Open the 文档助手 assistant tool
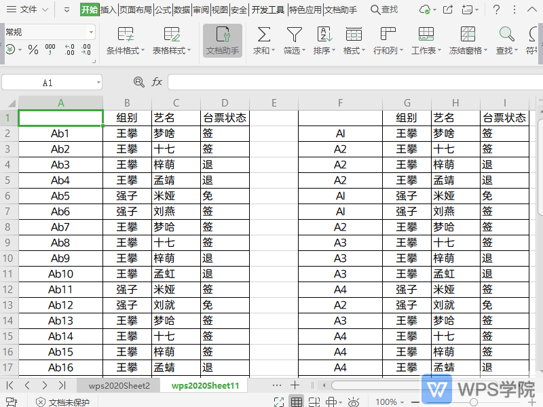Viewport: 543px width, 407px height. [x=224, y=41]
